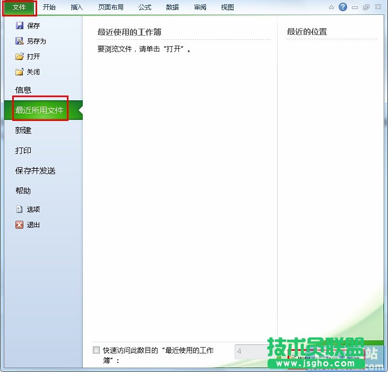The height and width of the screenshot is (372, 388).
Task: Click the Save As (另存为) icon
Action: [x=20, y=41]
